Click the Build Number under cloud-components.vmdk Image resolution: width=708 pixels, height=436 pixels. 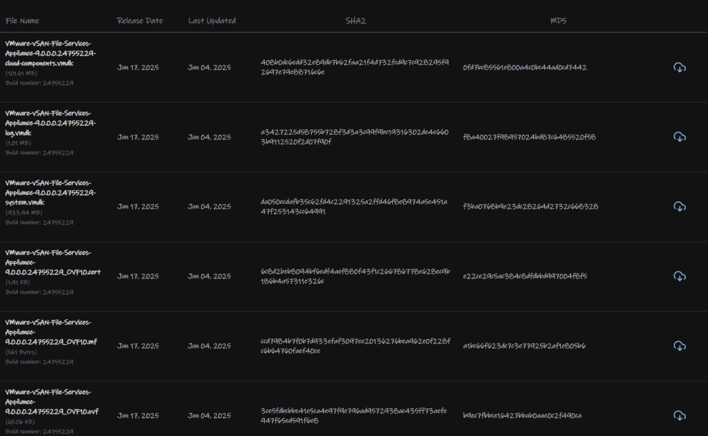point(39,83)
